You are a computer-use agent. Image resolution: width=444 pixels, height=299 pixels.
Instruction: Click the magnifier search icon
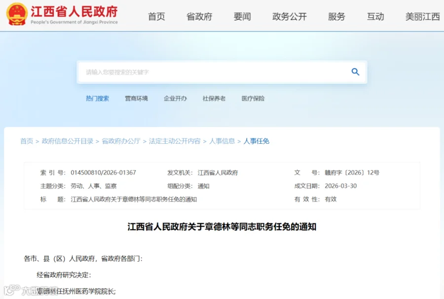pos(355,72)
